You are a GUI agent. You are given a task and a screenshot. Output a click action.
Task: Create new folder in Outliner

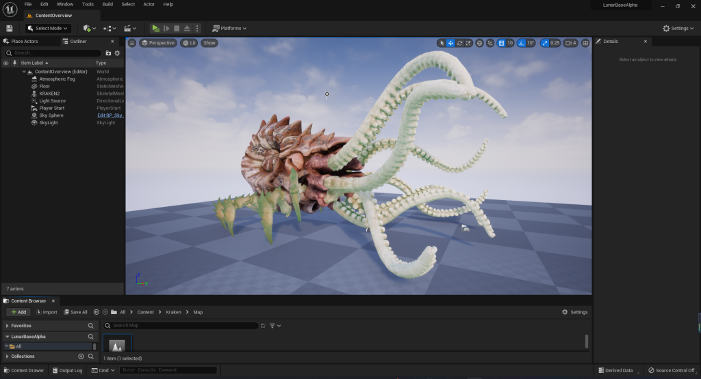click(108, 53)
